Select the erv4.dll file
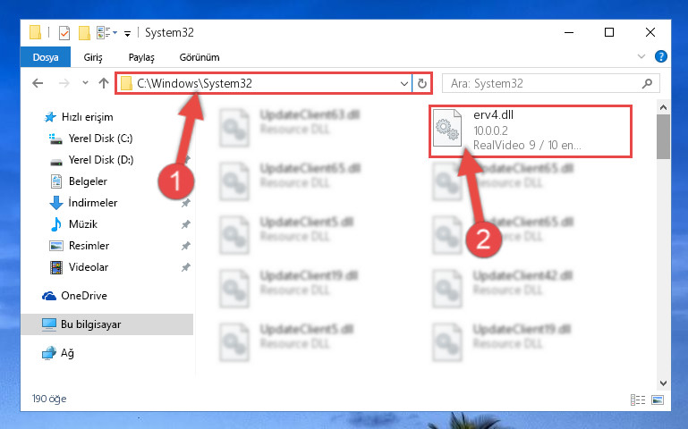 click(531, 131)
